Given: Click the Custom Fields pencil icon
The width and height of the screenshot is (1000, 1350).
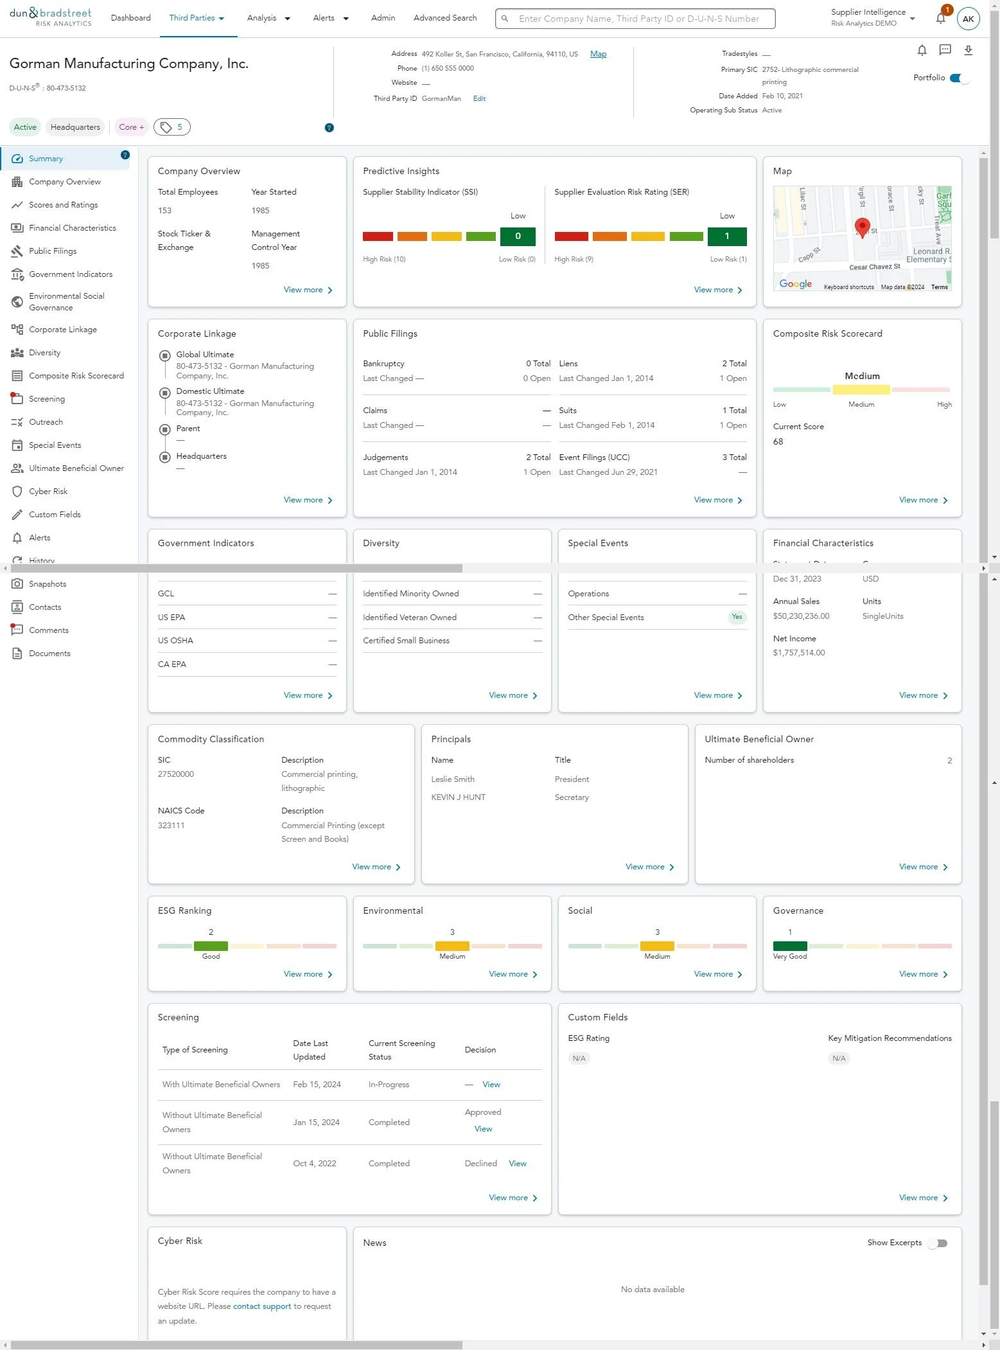Looking at the screenshot, I should 17,515.
